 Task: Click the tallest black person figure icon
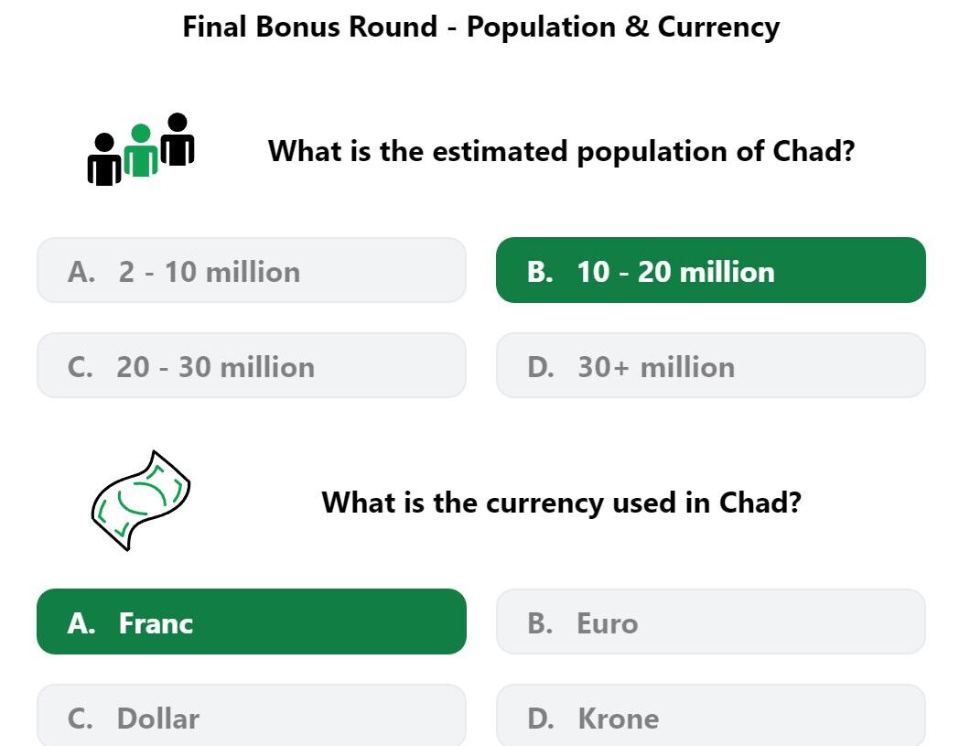pyautogui.click(x=178, y=139)
